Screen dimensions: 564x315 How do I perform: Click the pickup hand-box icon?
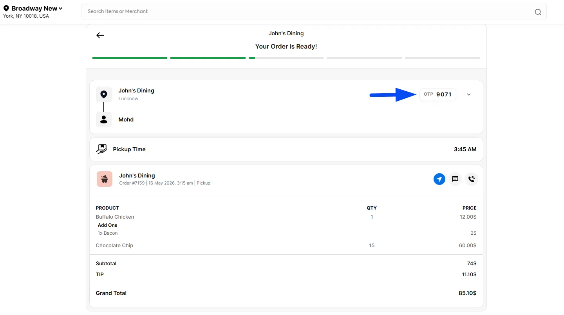[101, 149]
